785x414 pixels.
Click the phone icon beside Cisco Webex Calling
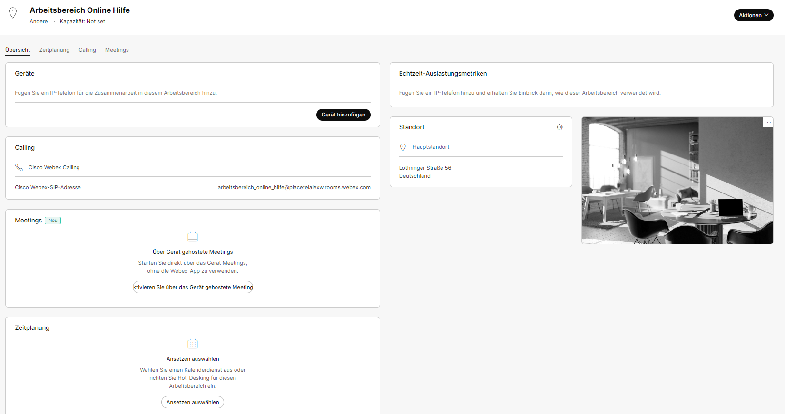(x=19, y=167)
